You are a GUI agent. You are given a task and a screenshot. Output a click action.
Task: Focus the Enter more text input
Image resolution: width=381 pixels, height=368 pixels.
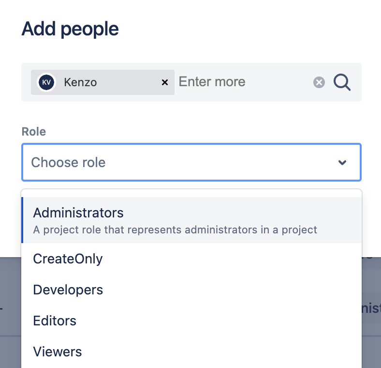point(242,82)
